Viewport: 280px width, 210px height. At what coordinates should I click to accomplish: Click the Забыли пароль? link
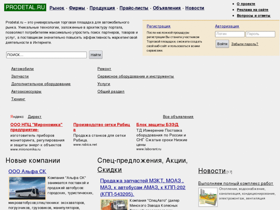pos(245,44)
